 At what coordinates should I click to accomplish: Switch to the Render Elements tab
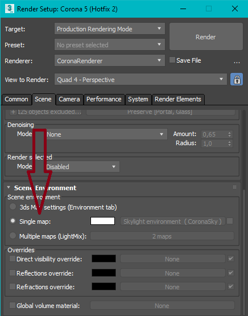tap(178, 99)
